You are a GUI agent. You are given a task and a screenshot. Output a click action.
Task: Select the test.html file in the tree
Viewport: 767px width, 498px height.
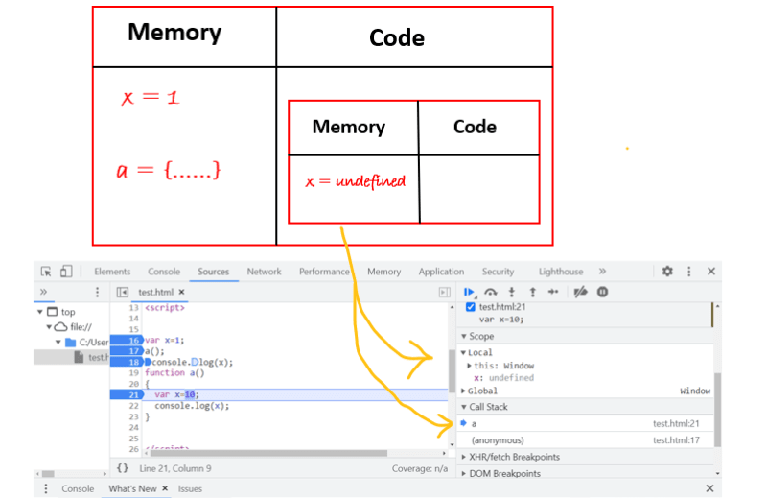(92, 358)
